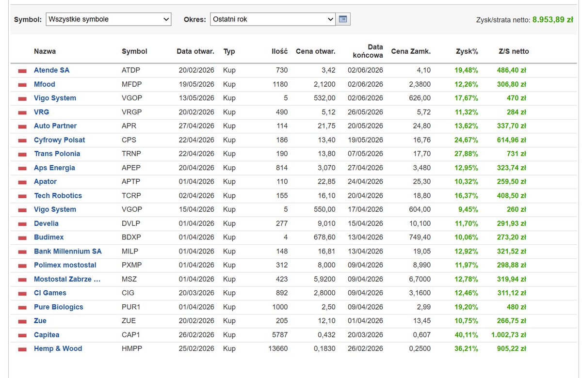Click the red flag icon beside Bank Millennium SA

pos(22,252)
